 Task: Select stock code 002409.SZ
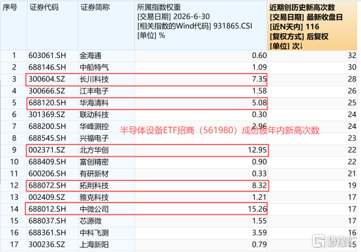(47, 197)
